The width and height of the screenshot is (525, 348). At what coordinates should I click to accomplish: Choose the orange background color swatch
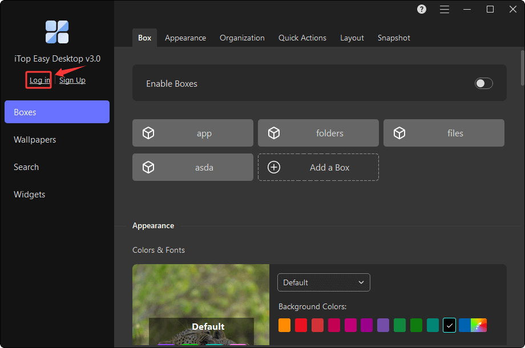point(285,325)
